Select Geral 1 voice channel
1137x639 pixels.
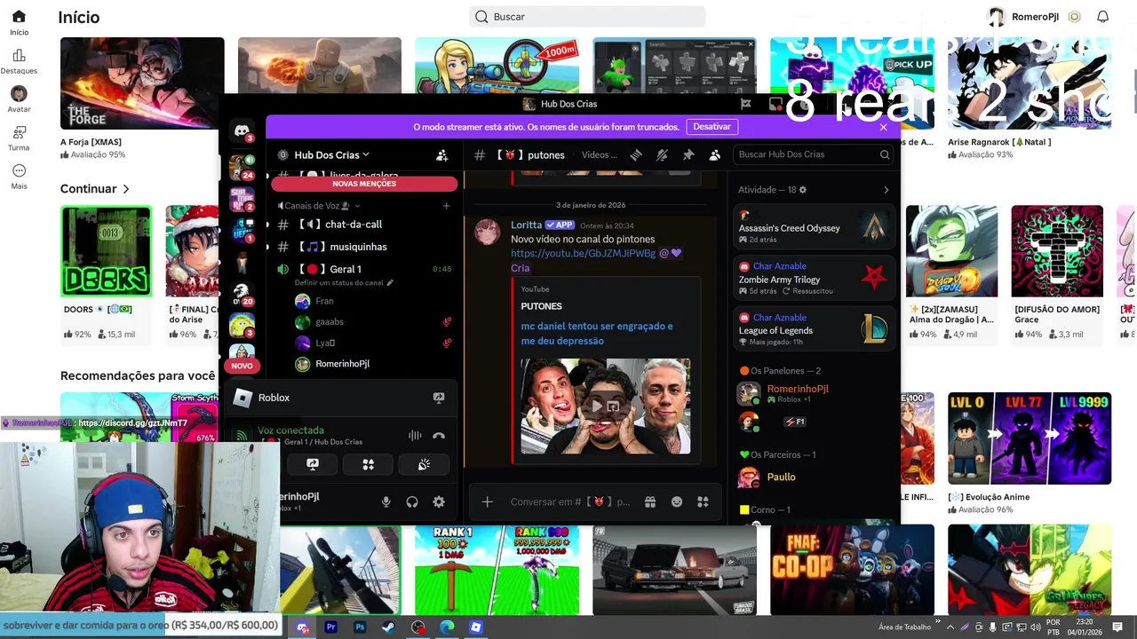[364, 269]
